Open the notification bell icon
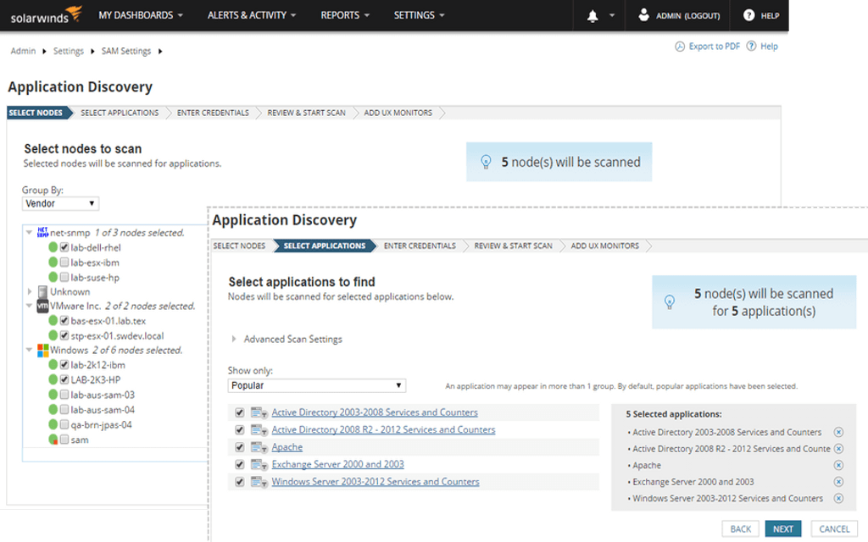This screenshot has width=868, height=542. 594,14
